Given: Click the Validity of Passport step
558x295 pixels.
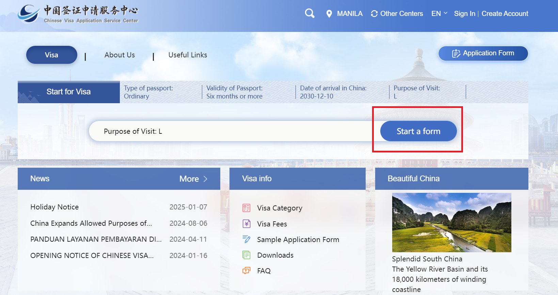Looking at the screenshot, I should pos(235,92).
